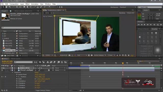The image size is (163, 92).
Task: Select the Unified Camera tool
Action: click(17, 7)
